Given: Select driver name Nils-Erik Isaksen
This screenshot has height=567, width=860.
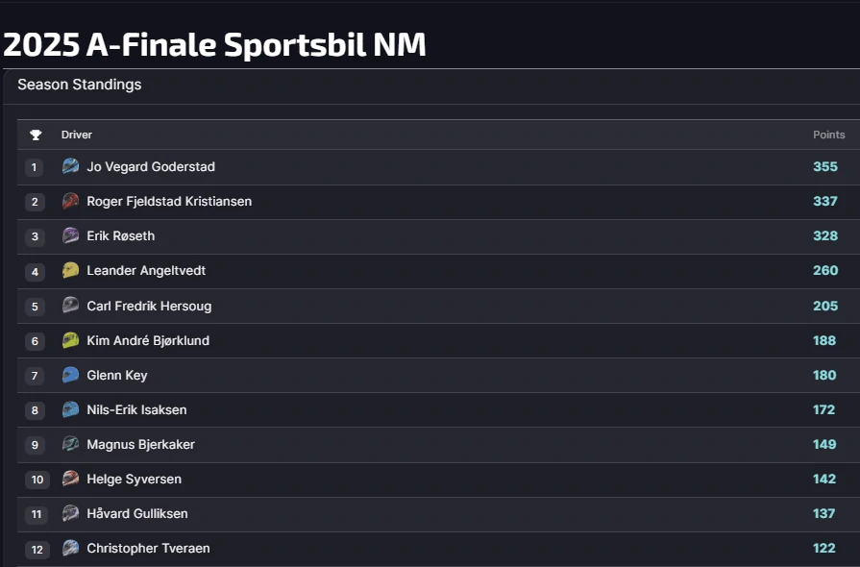Looking at the screenshot, I should (x=136, y=409).
